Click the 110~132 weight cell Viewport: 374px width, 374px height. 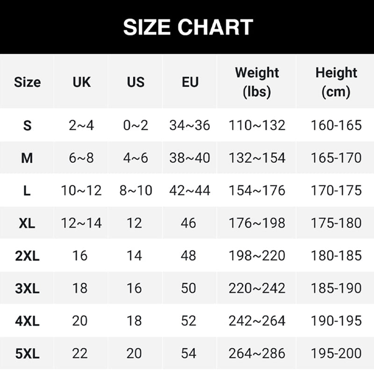[x=257, y=125]
